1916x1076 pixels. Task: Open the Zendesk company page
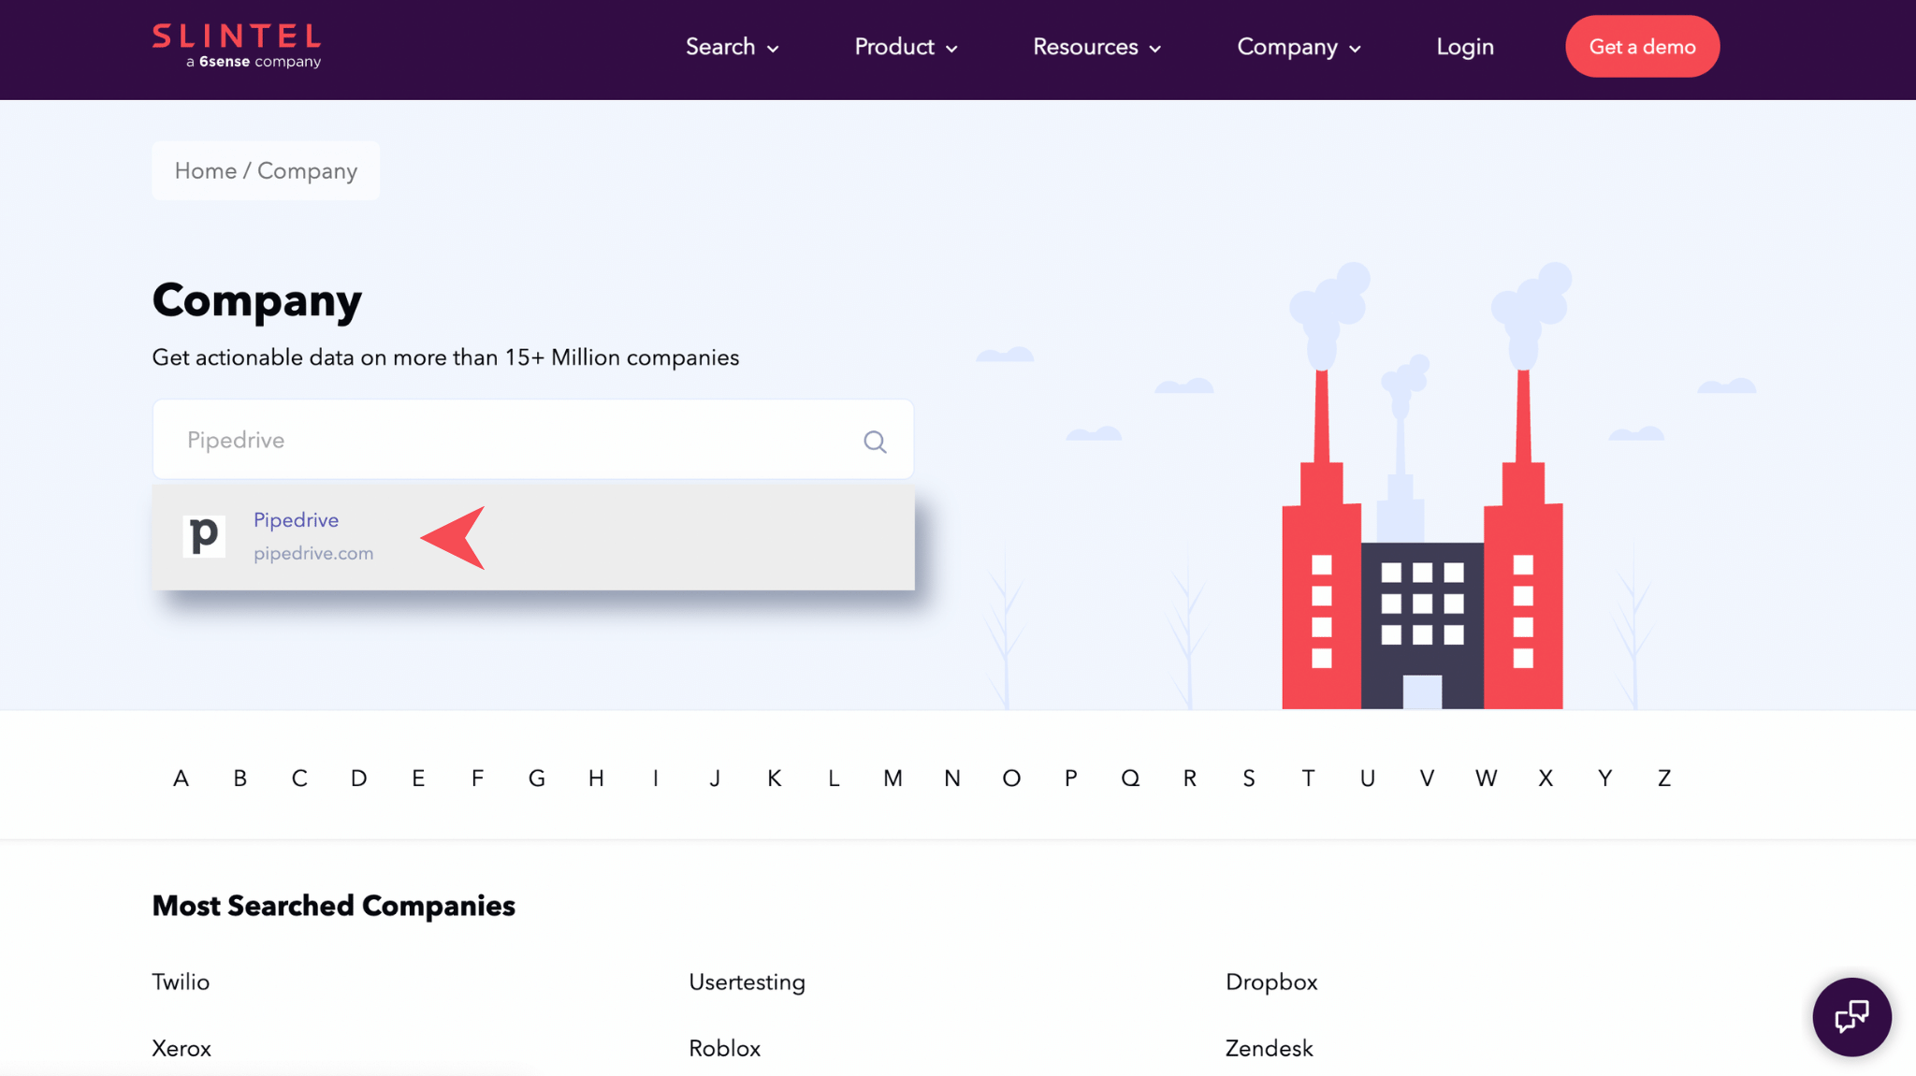(x=1270, y=1049)
